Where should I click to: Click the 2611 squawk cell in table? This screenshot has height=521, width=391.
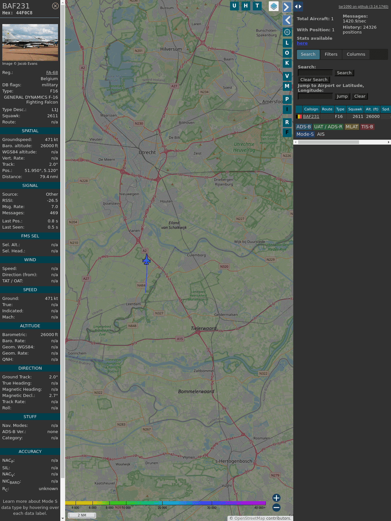(358, 117)
